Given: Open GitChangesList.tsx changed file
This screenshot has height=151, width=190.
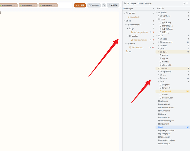Looking at the screenshot, I should coord(141,32).
